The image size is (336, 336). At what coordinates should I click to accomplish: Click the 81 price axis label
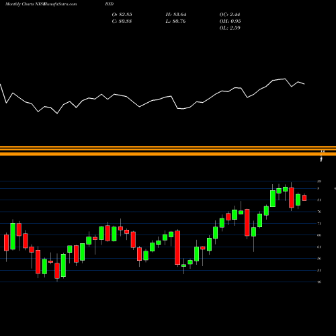(x=319, y=200)
